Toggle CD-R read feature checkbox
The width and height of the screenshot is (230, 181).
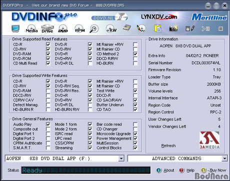[x=48, y=44]
